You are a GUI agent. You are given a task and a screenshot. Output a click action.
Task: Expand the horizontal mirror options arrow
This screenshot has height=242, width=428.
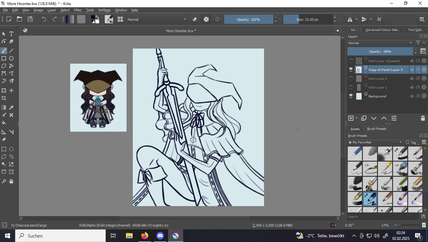(x=357, y=19)
